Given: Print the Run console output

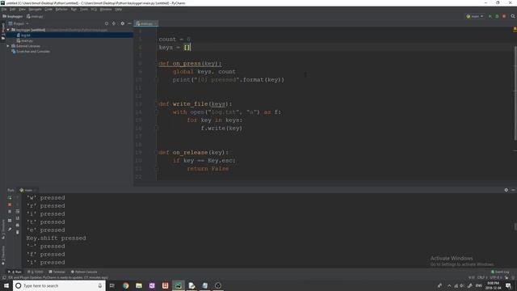Looking at the screenshot, I should (18, 225).
